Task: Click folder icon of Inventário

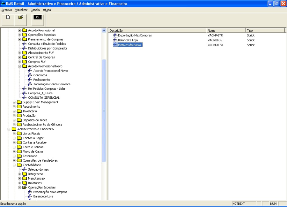Action: click(19, 111)
